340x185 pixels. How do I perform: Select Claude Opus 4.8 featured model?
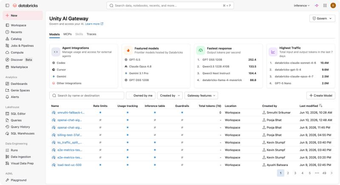(138, 67)
